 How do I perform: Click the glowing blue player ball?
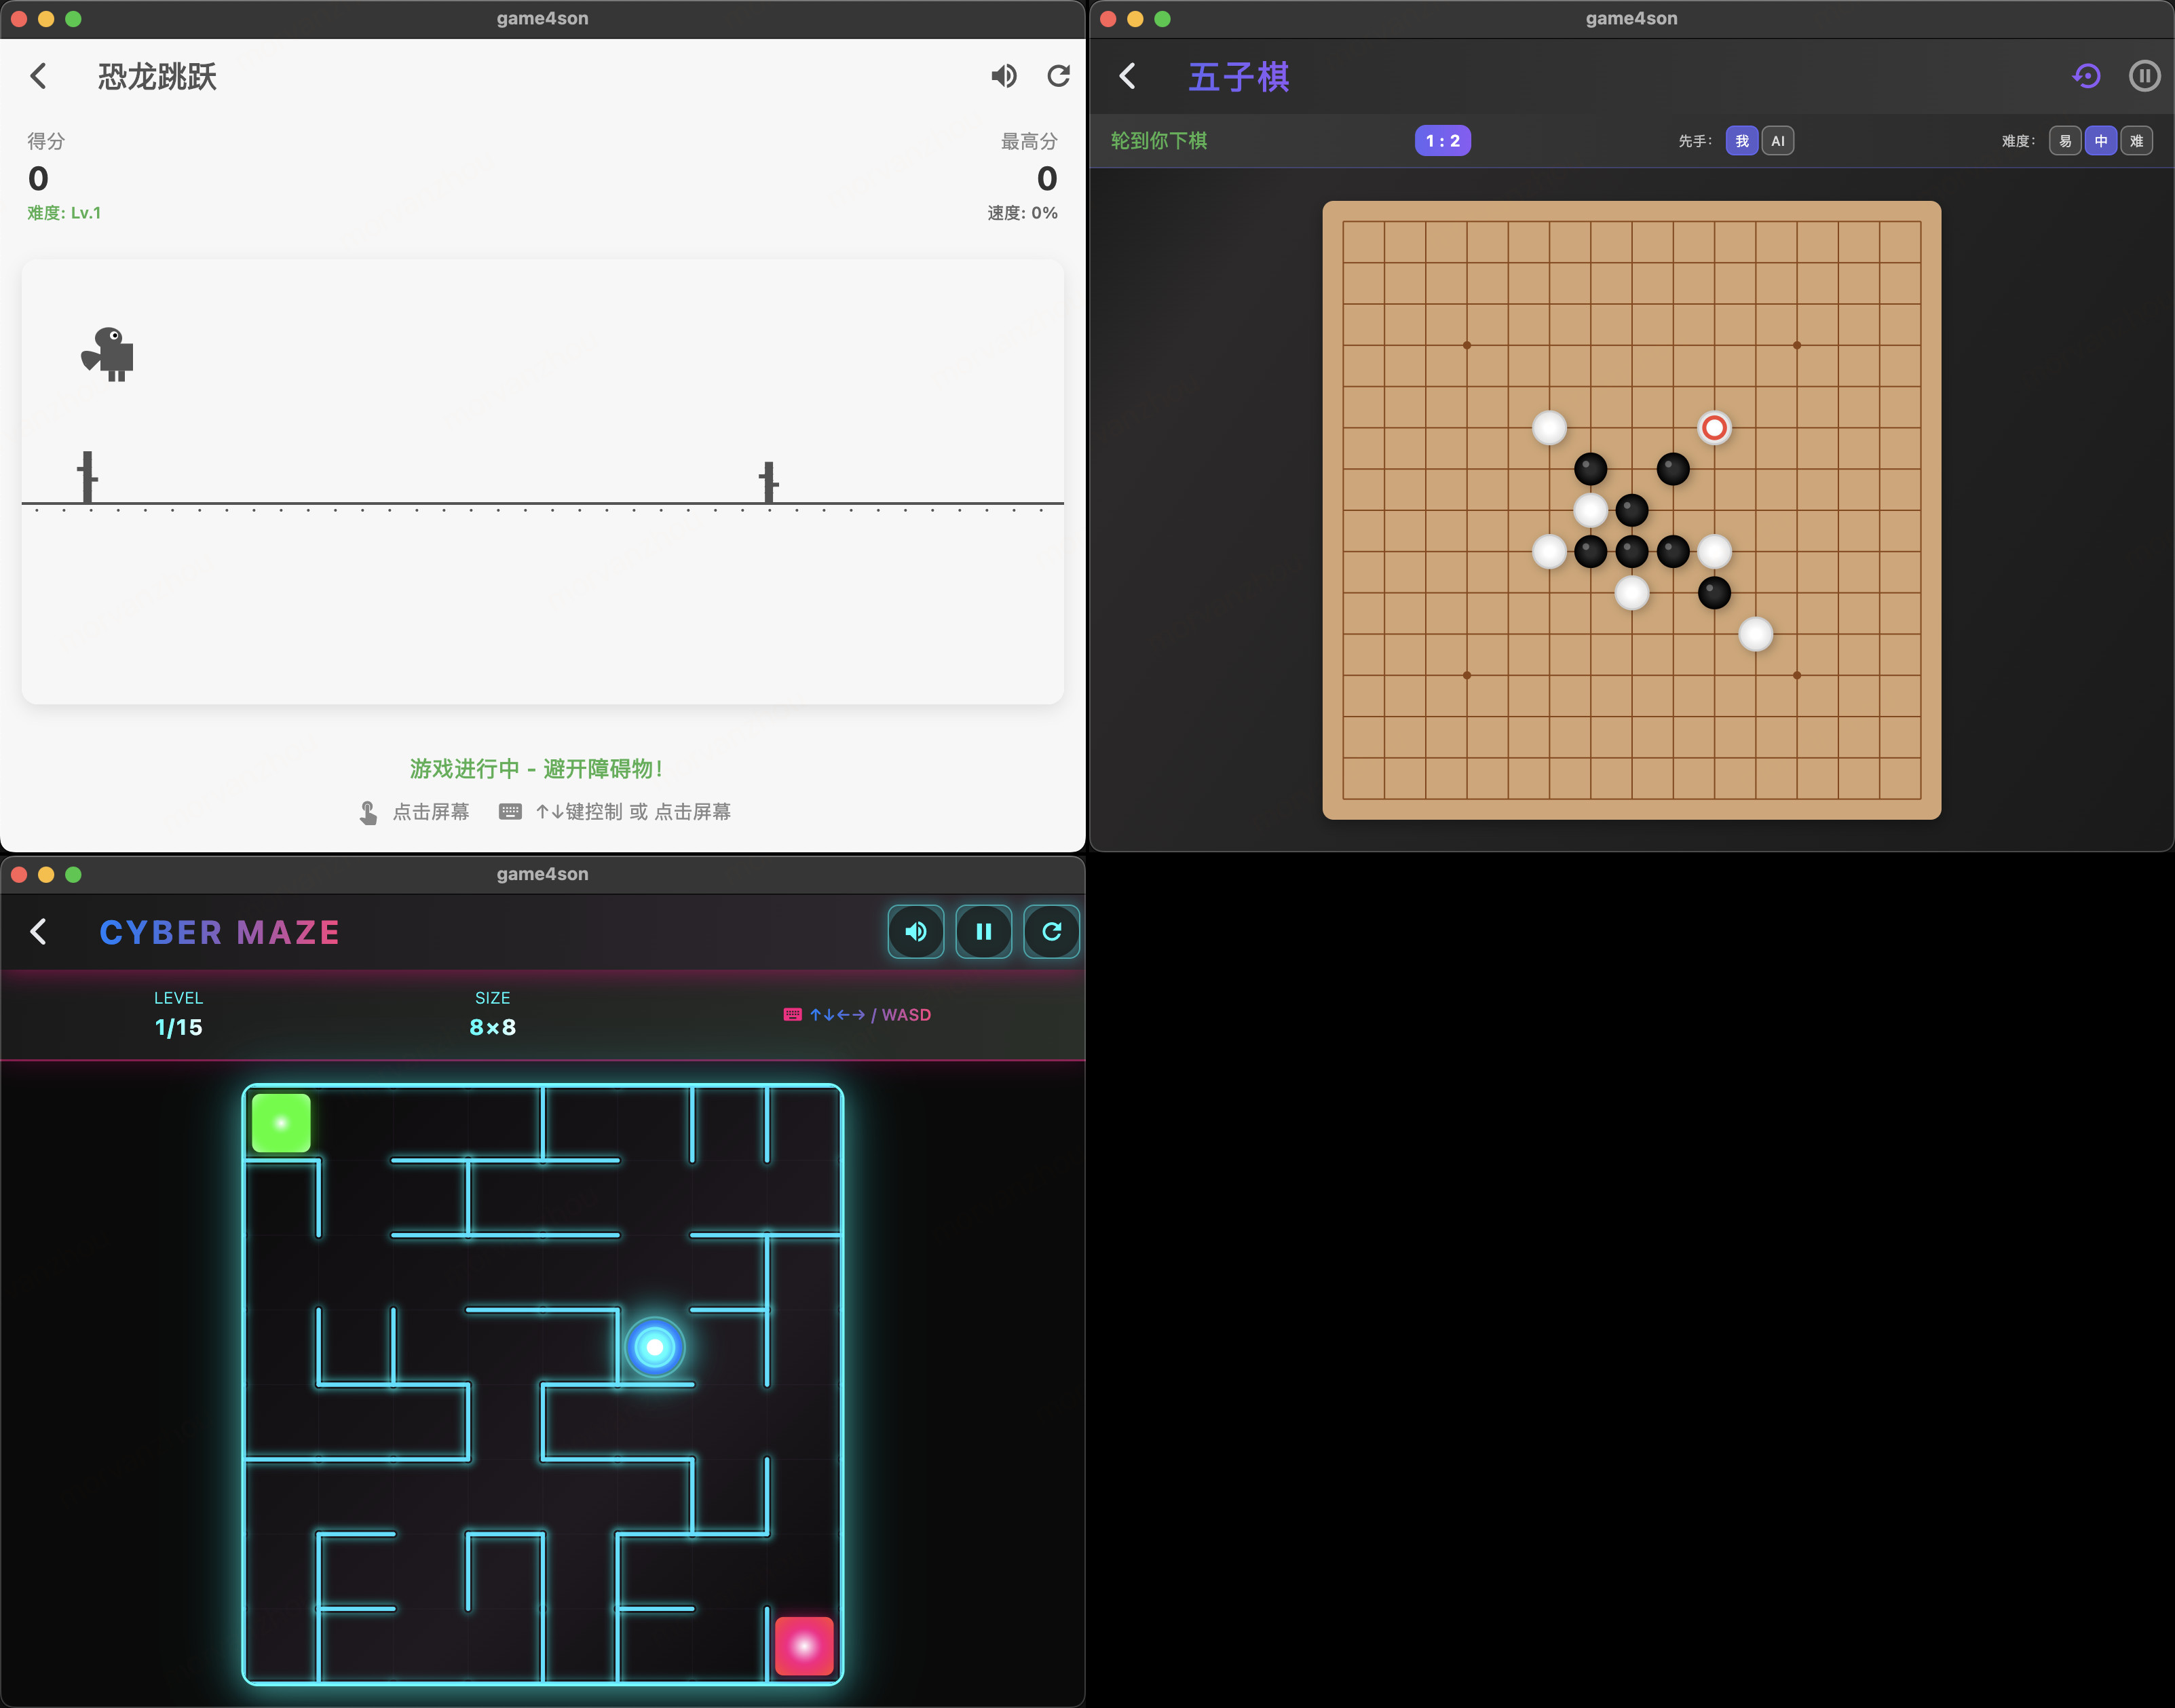(x=655, y=1347)
